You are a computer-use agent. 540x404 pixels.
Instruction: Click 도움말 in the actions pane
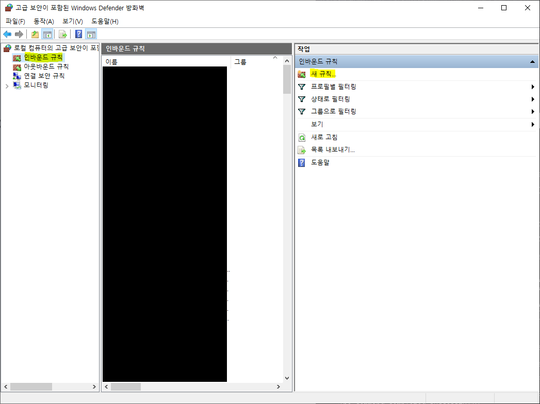click(320, 162)
